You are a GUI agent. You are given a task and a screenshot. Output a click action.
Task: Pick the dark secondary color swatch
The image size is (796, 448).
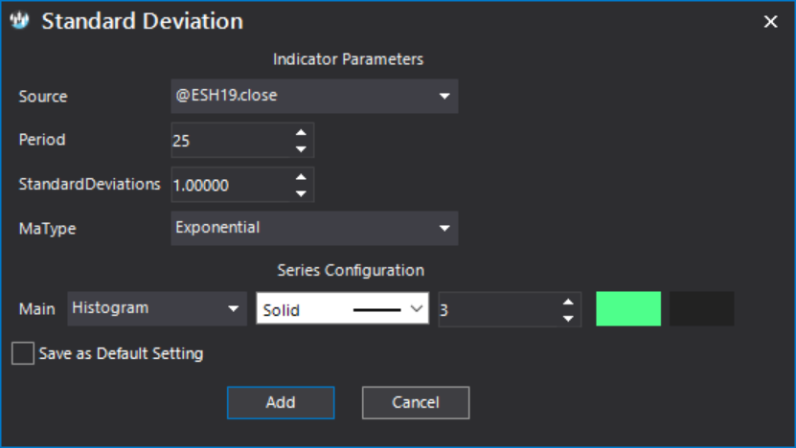[x=701, y=308]
